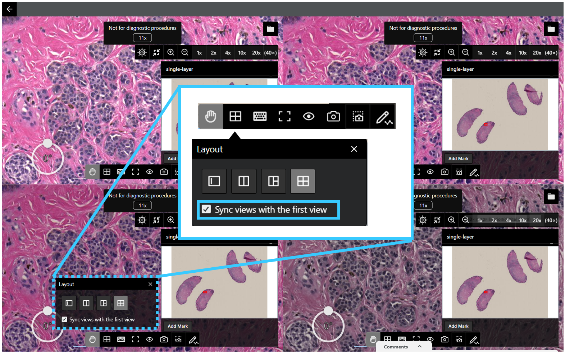Capture a region in the upper-right view
565x352 pixels.
[459, 172]
